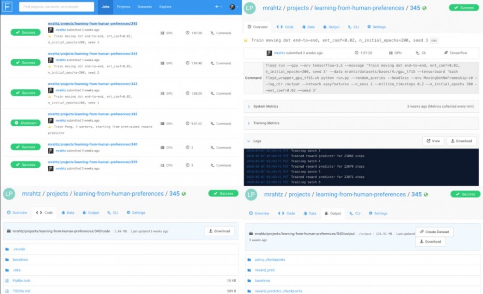Click projects breadcrumb in bottom-right panel
Screen dimensions: 483x294
pos(299,194)
